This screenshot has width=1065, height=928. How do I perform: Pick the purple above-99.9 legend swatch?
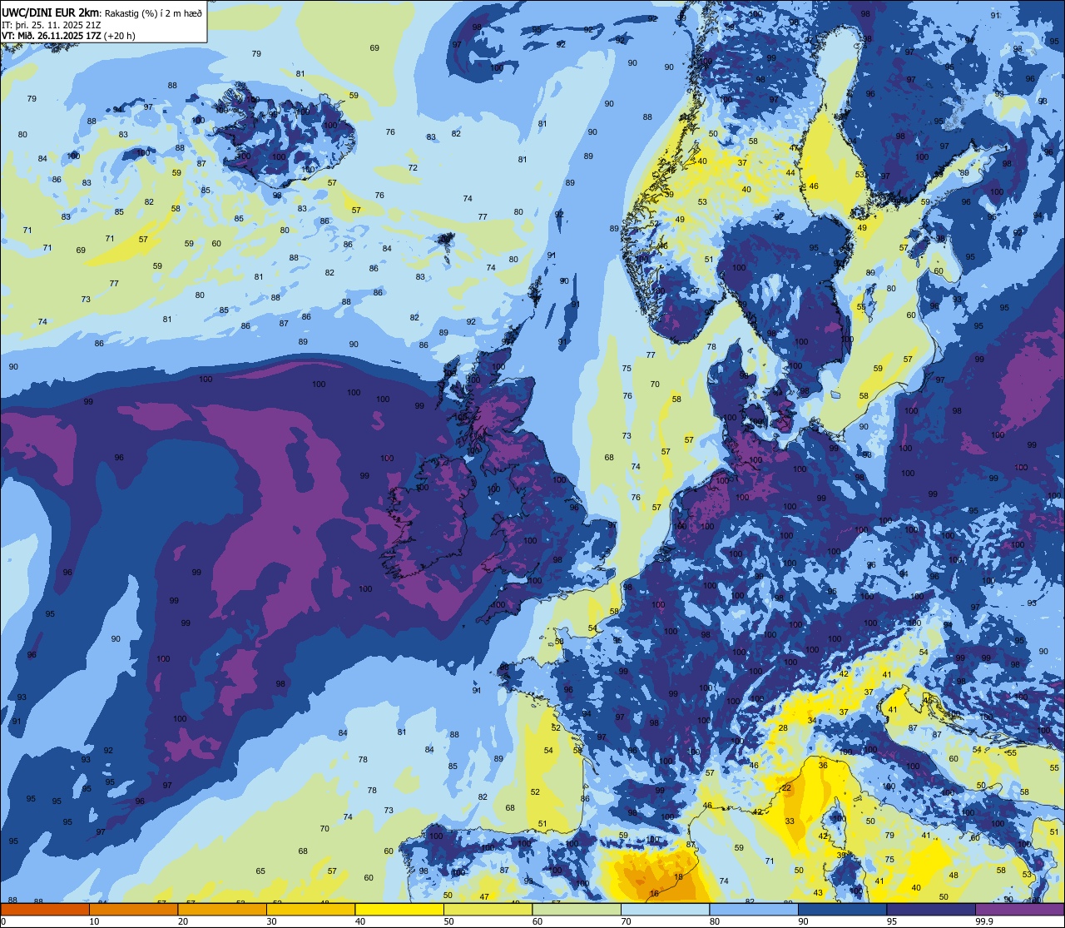click(1020, 909)
